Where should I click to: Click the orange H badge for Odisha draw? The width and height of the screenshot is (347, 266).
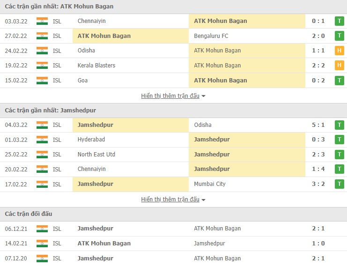click(339, 51)
